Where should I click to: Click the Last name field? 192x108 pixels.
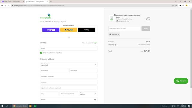coord(83,70)
